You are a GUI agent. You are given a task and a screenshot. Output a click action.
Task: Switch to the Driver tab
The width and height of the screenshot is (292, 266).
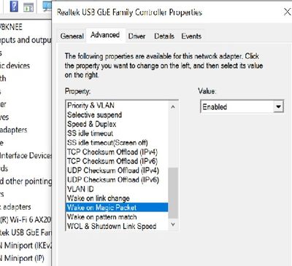point(137,36)
